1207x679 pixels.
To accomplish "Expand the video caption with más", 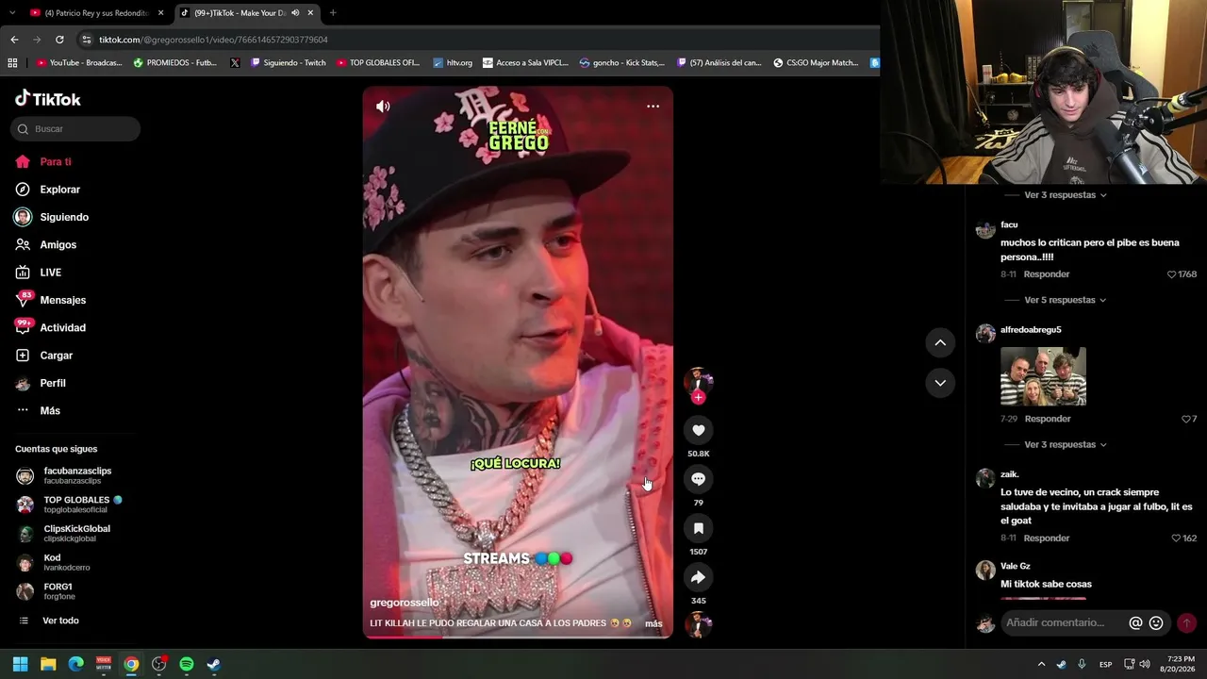I will coord(653,623).
